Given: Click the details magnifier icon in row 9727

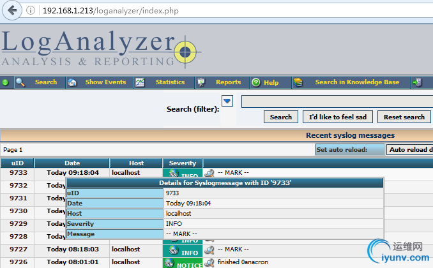Looking at the screenshot, I should point(209,249).
